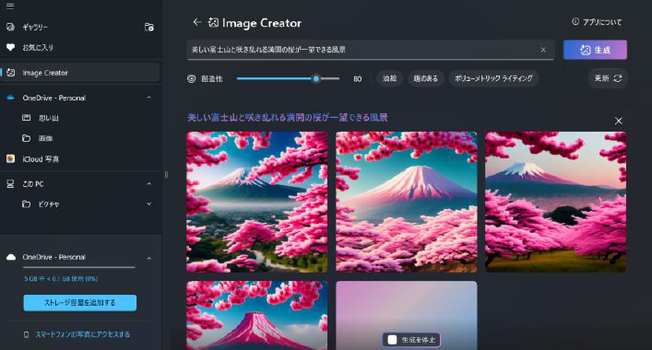The width and height of the screenshot is (652, 350).
Task: Clear the prompt with the X icon
Action: 543,50
